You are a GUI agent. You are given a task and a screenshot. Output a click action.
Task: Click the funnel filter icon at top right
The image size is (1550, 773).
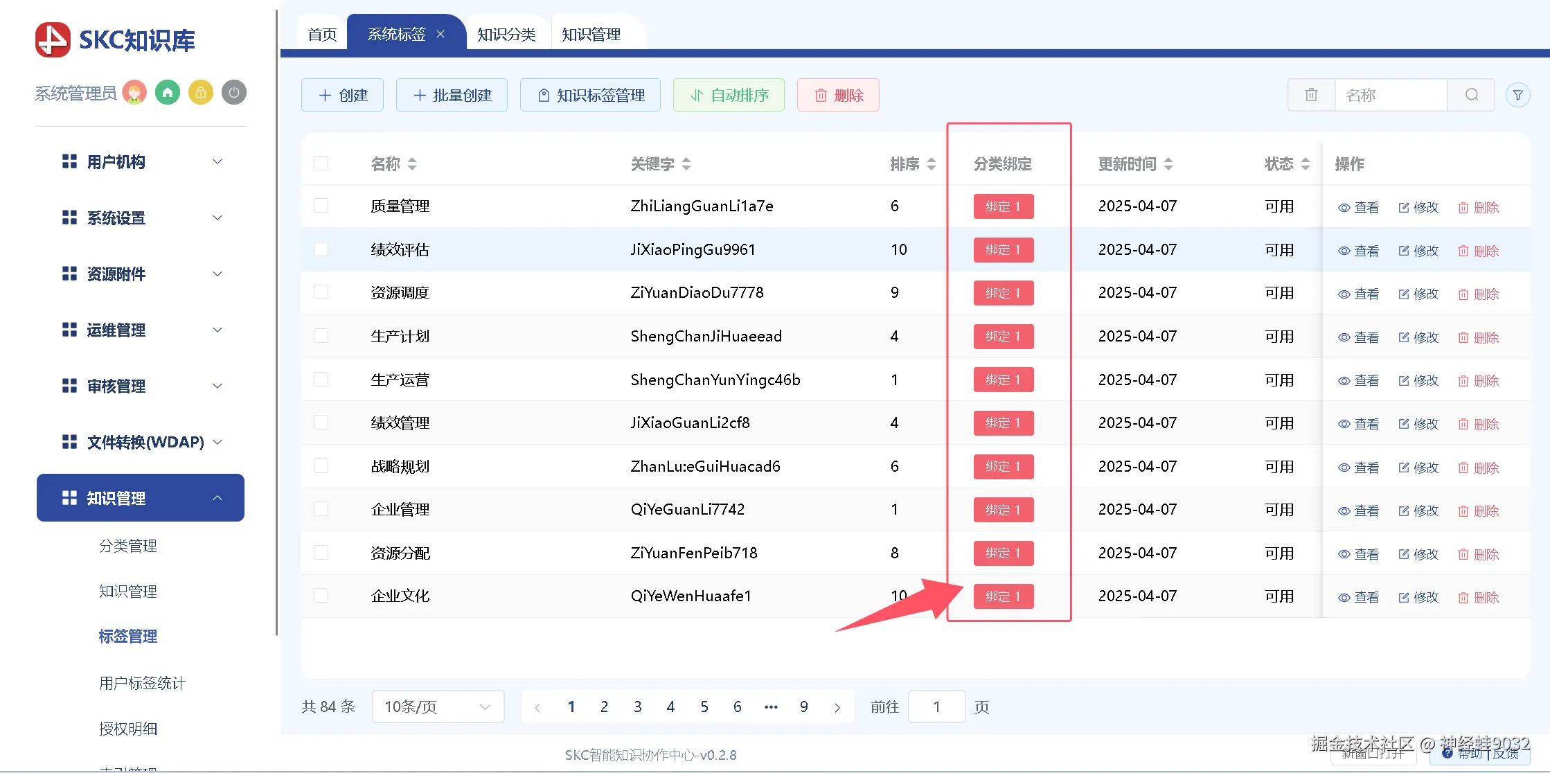[x=1517, y=95]
